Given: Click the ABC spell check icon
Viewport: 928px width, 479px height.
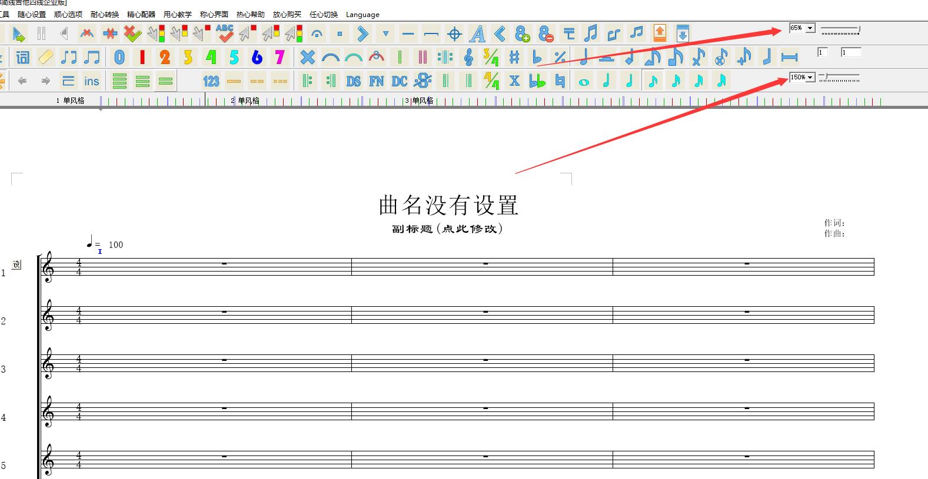Looking at the screenshot, I should (224, 33).
